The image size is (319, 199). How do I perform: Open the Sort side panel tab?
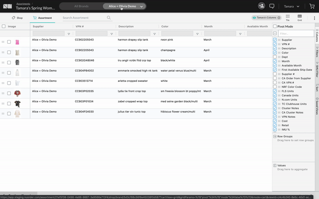click(317, 87)
